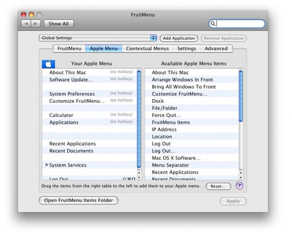Select Software Update... in Your Apple Menu
The height and width of the screenshot is (232, 292).
coord(90,79)
